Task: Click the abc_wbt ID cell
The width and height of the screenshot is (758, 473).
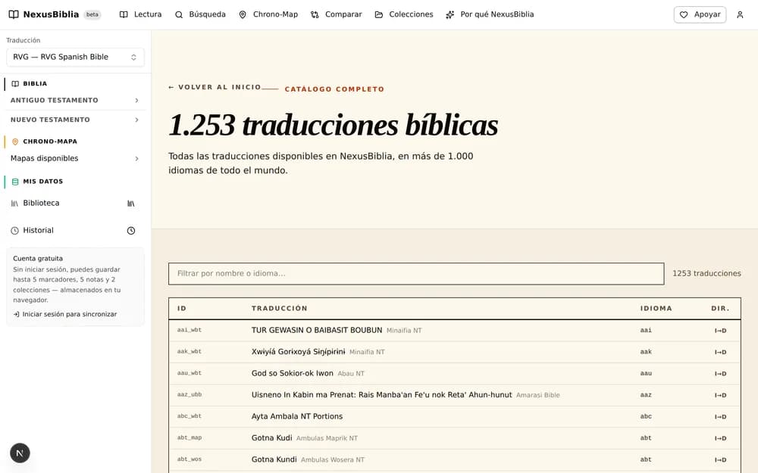Action: pos(189,416)
